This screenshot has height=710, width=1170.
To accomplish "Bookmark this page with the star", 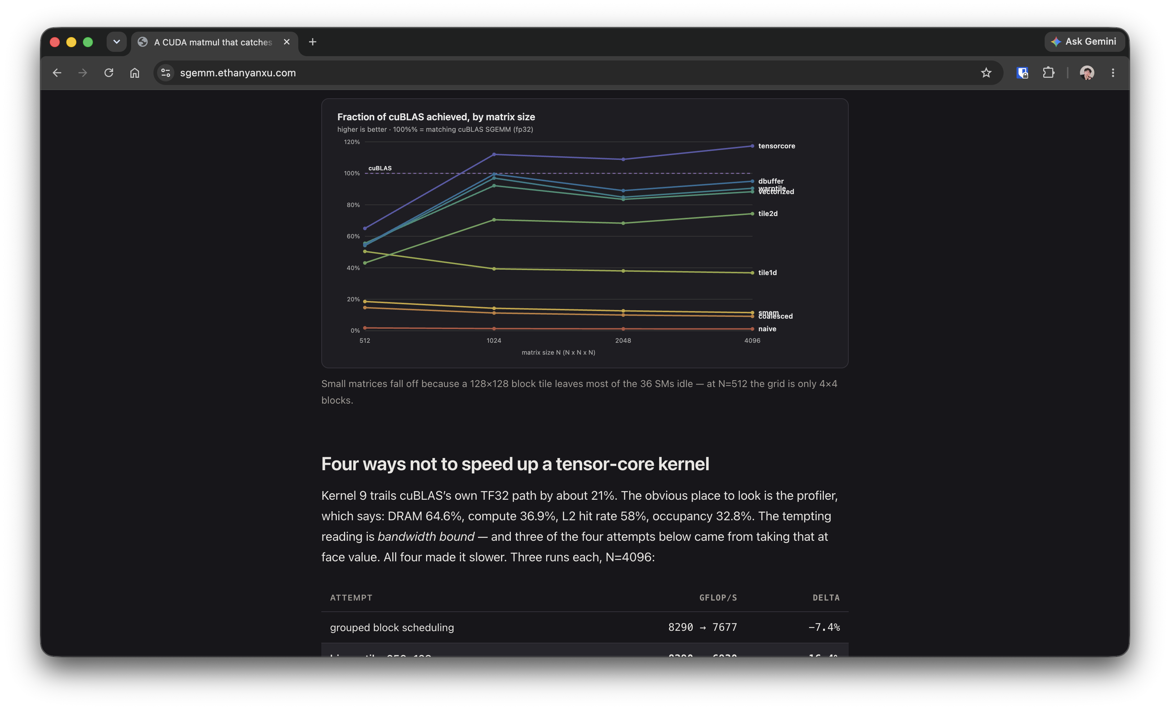I will [986, 73].
